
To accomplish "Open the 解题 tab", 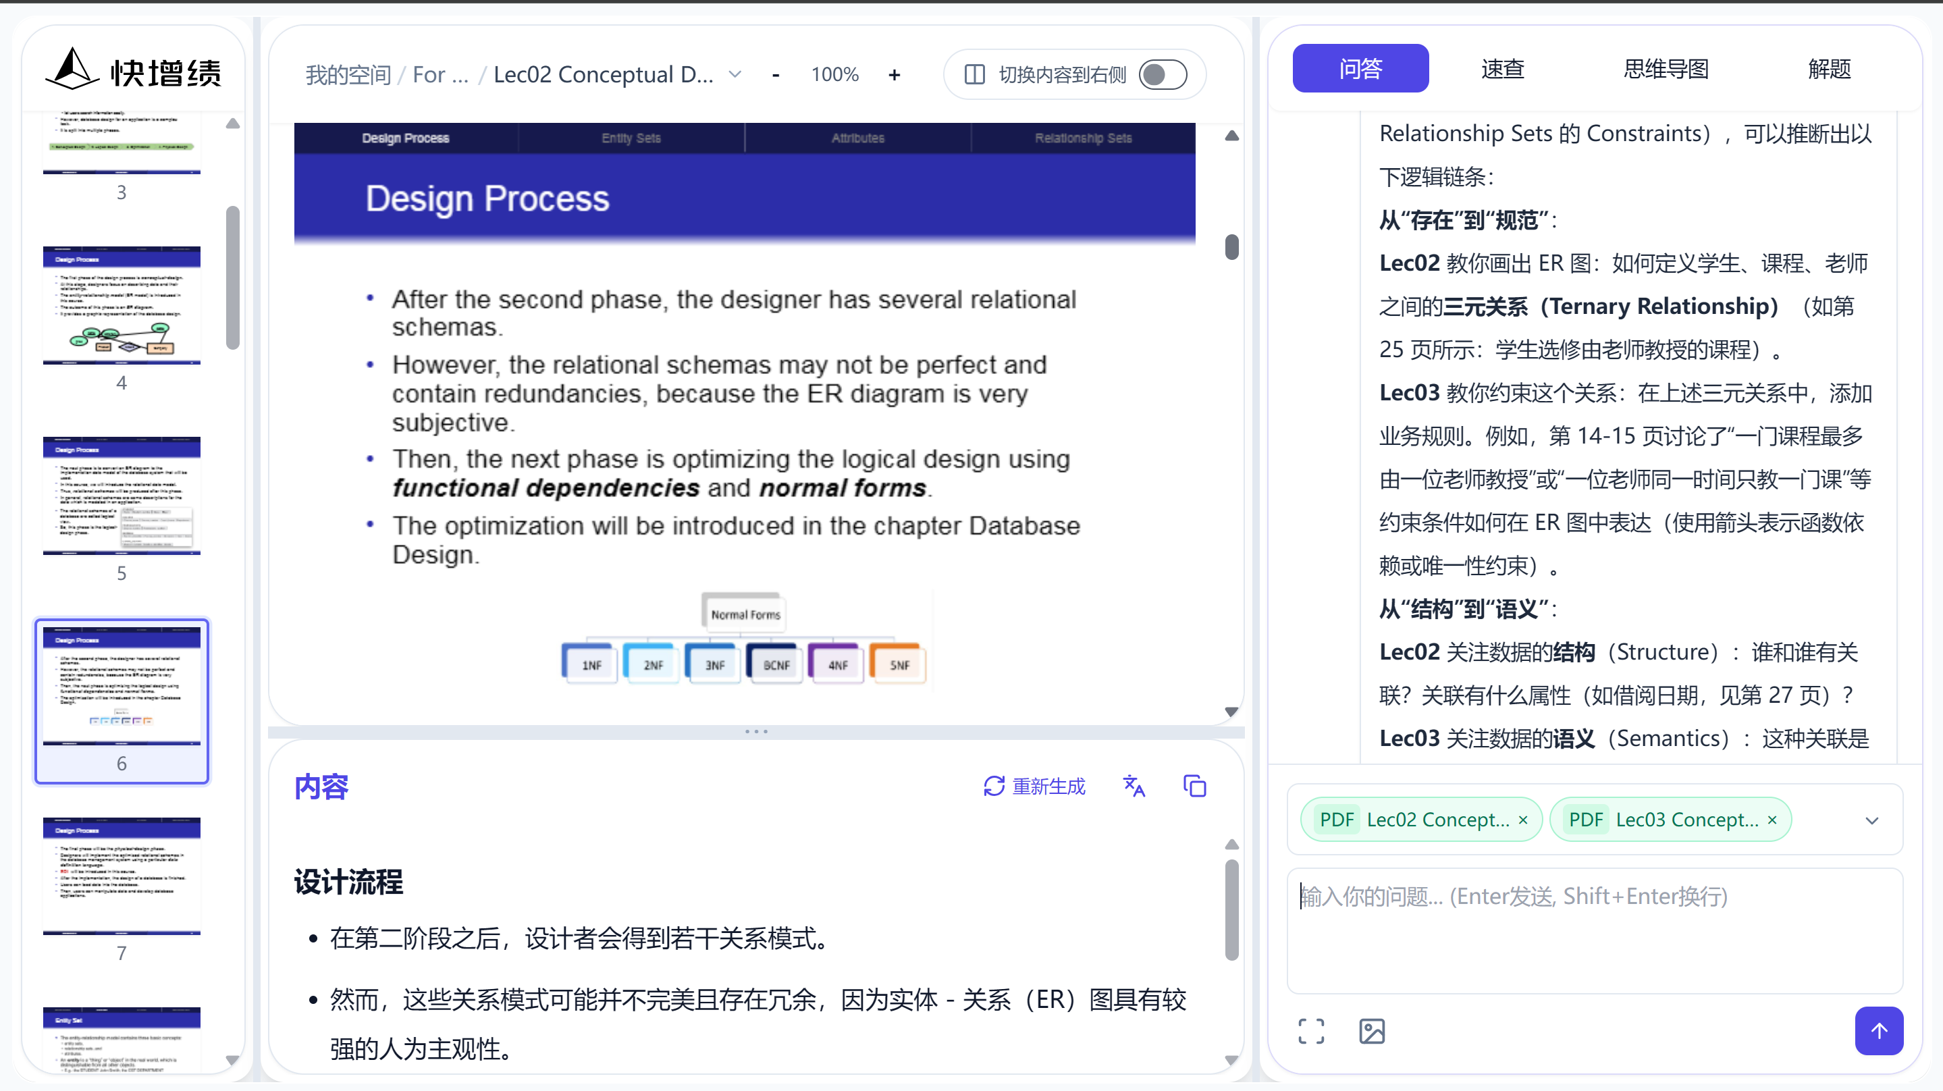I will coord(1829,69).
